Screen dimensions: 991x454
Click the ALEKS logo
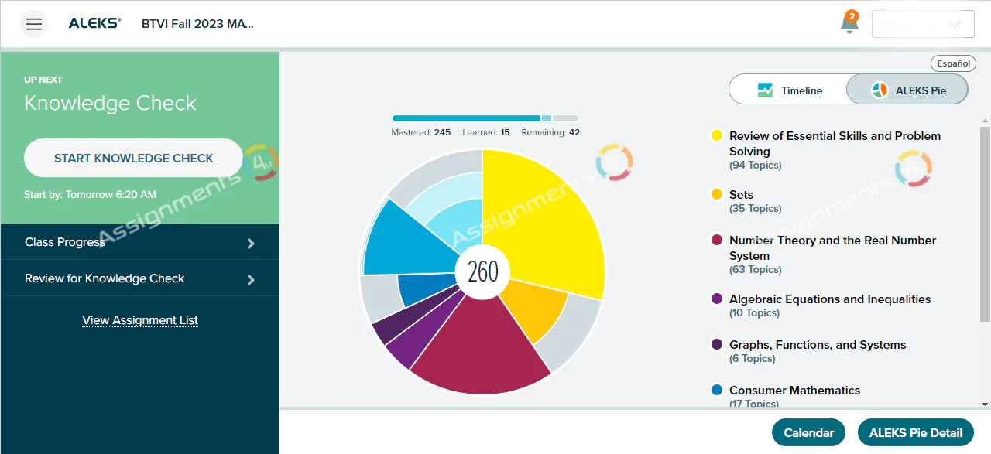click(x=94, y=23)
